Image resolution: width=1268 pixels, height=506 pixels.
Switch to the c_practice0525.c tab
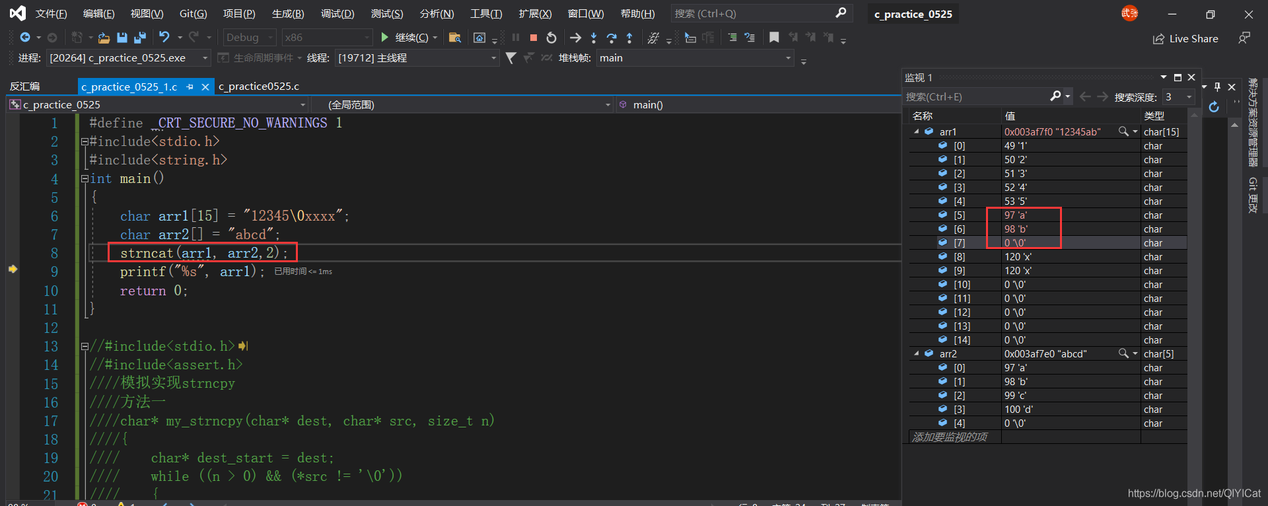(x=259, y=87)
